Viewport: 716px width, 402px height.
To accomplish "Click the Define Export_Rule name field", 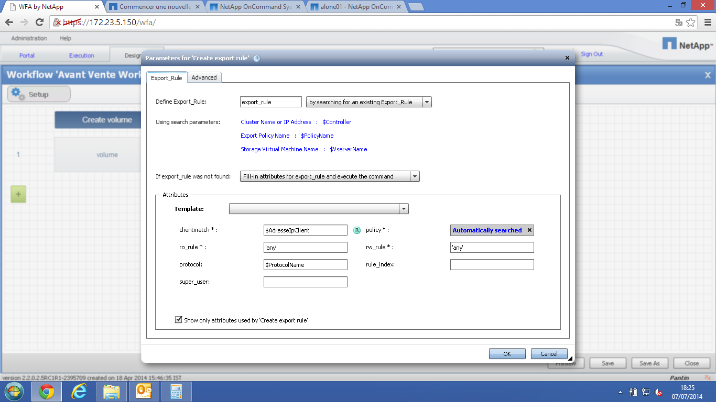I will pyautogui.click(x=271, y=102).
